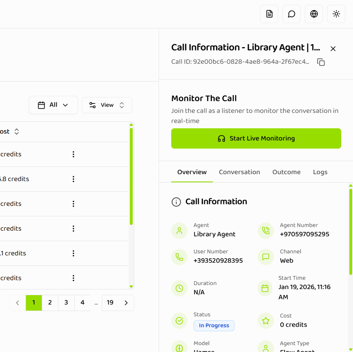This screenshot has width=353, height=352.
Task: Click the headphones icon on Start Live Monitoring
Action: click(221, 138)
